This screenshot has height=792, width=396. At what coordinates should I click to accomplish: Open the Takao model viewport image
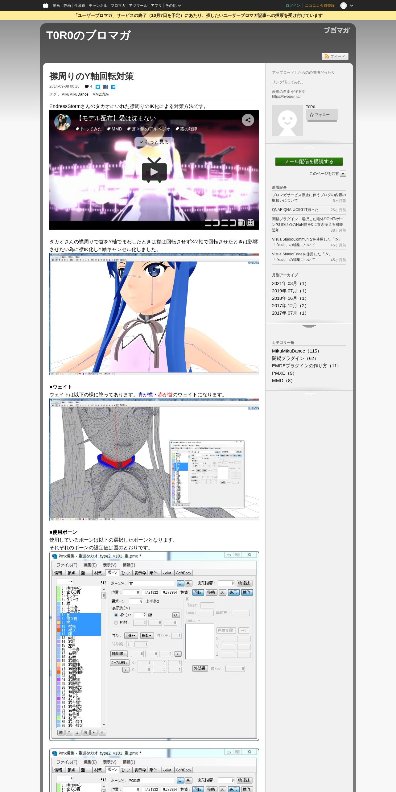point(154,314)
